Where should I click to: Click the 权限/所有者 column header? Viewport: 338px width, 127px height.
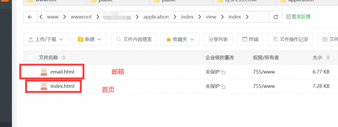[266, 58]
